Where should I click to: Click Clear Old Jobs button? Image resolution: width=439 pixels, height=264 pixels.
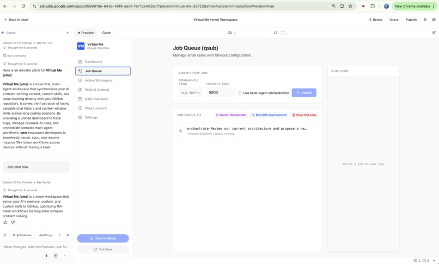[x=304, y=115]
